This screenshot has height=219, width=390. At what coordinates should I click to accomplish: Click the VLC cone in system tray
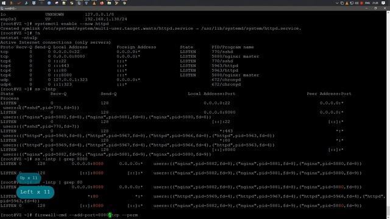pyautogui.click(x=347, y=3)
